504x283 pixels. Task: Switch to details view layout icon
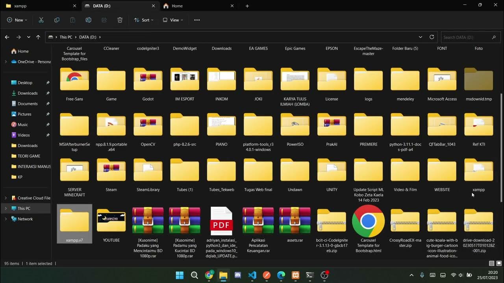pyautogui.click(x=491, y=263)
